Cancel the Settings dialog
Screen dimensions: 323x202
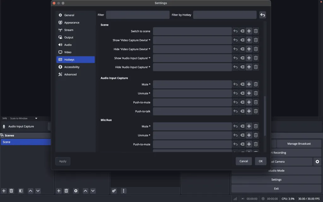coord(244,161)
